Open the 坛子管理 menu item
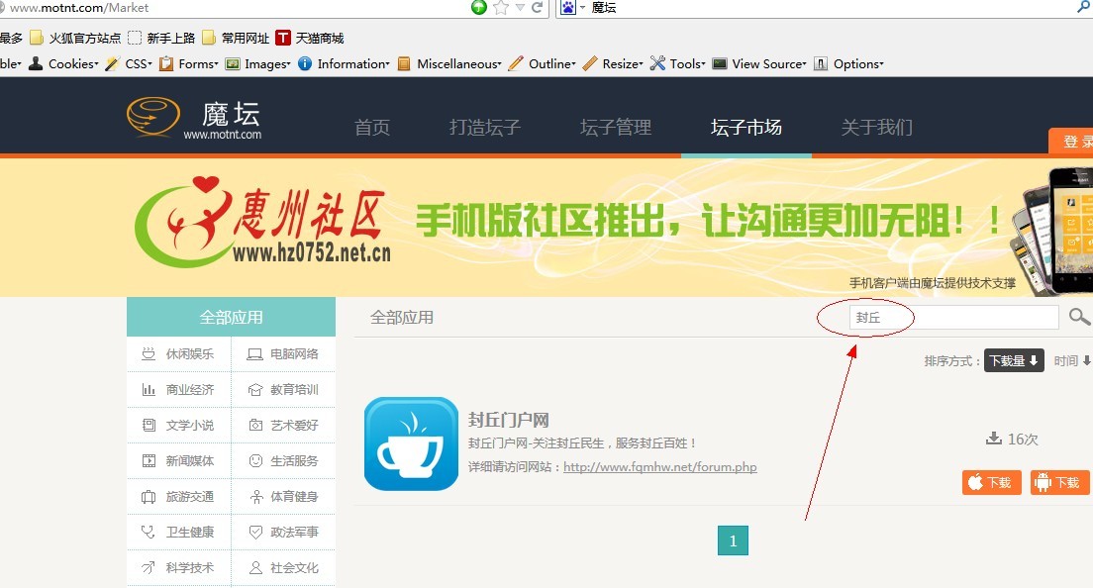The height and width of the screenshot is (588, 1093). click(x=616, y=127)
